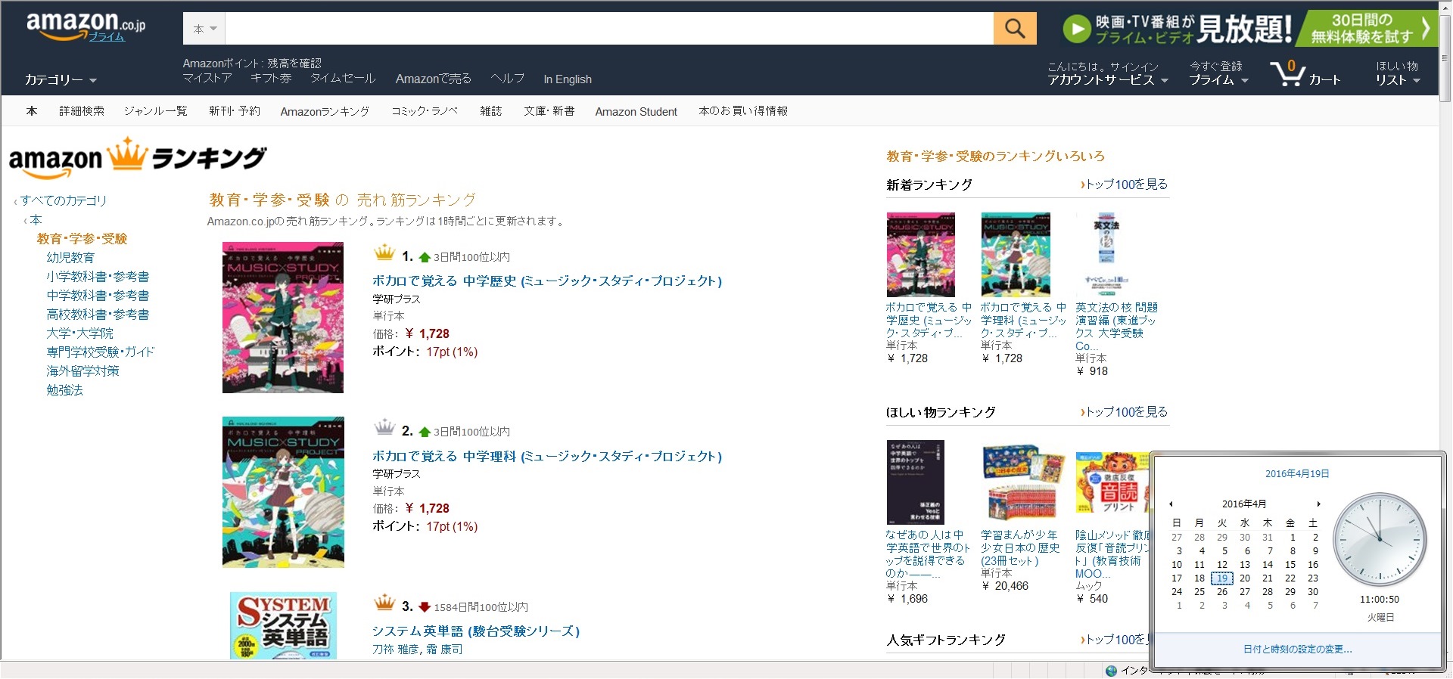Image resolution: width=1453 pixels, height=679 pixels.
Task: Select 高校教科書・参考書 category
Action: pos(98,315)
